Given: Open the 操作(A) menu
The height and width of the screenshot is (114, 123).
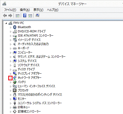Looking at the screenshot, I should [25, 10].
